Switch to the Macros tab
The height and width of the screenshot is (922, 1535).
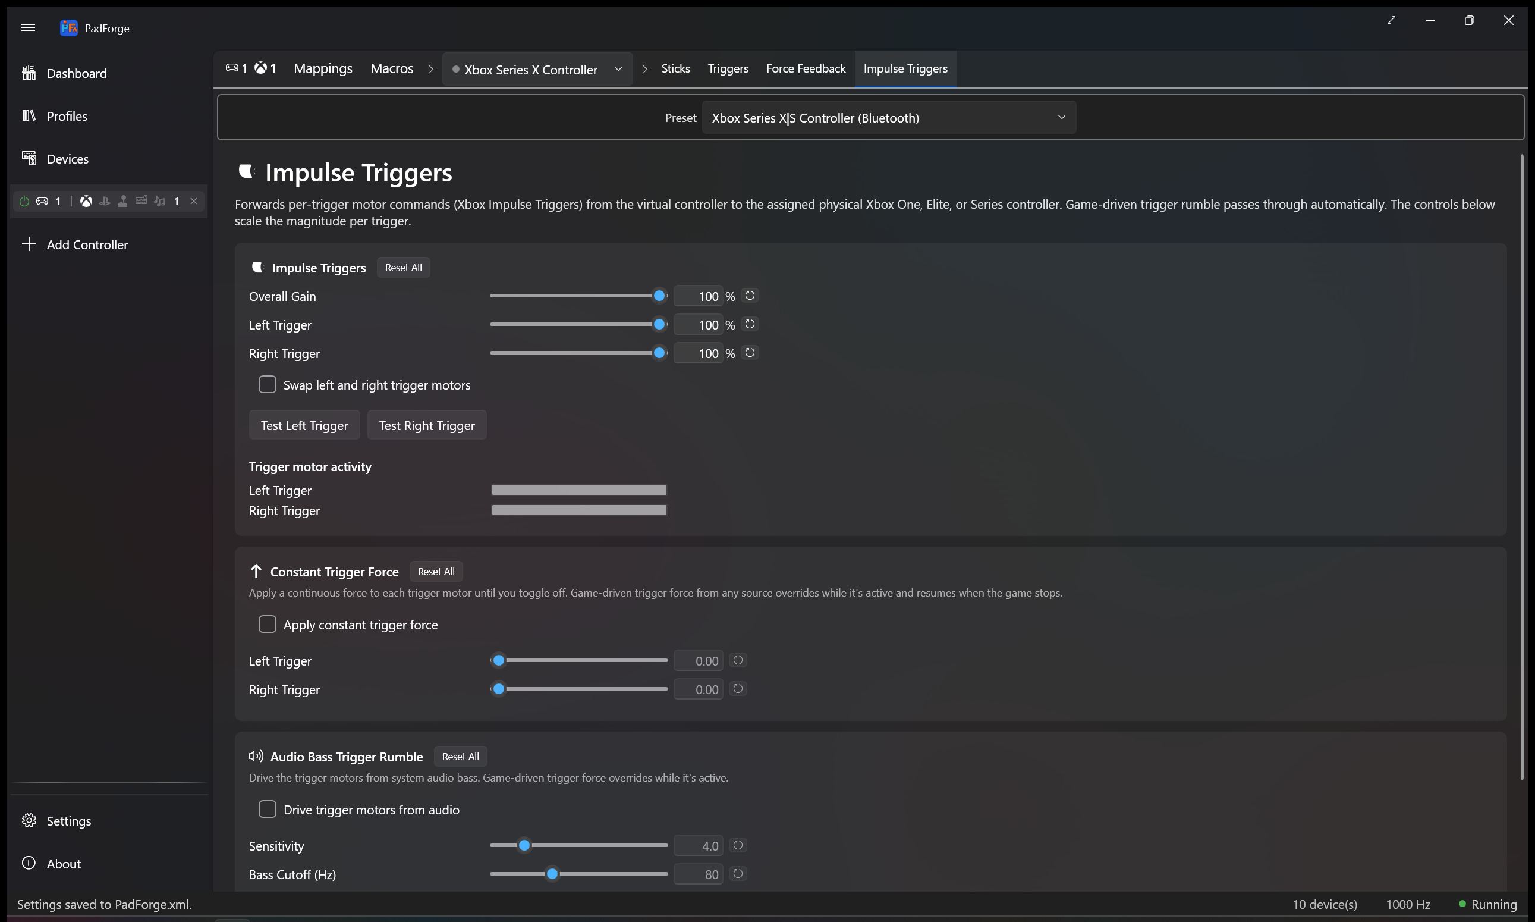click(x=392, y=68)
